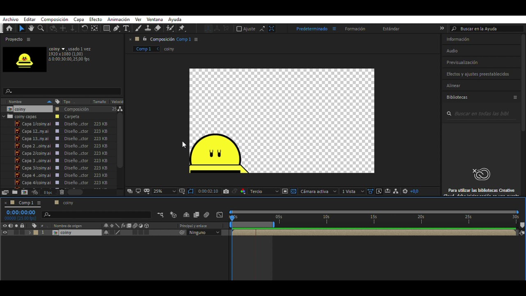Open the Composición menu
The width and height of the screenshot is (526, 296).
[x=54, y=19]
